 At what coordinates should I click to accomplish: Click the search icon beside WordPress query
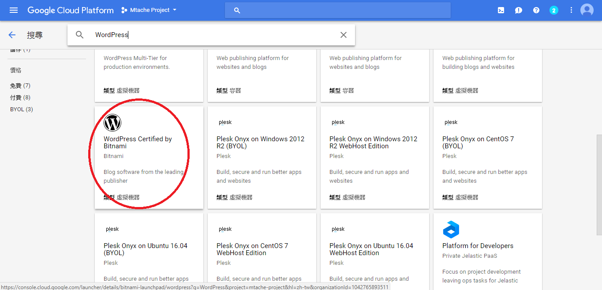click(80, 35)
